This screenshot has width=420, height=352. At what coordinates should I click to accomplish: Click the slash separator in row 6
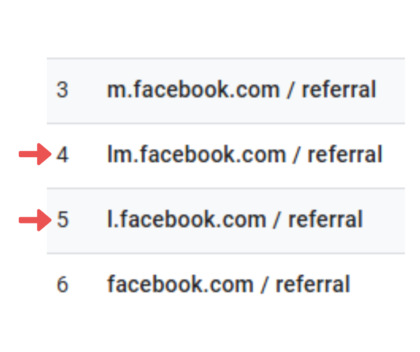click(265, 285)
